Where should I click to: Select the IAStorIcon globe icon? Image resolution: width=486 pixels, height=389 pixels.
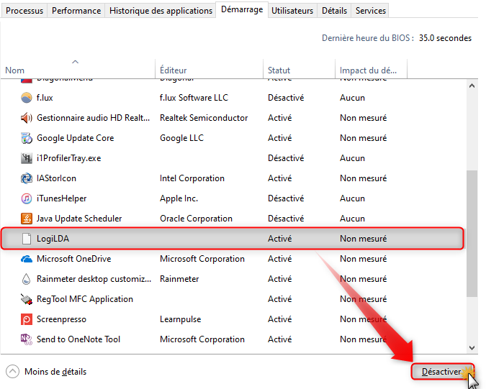27,178
